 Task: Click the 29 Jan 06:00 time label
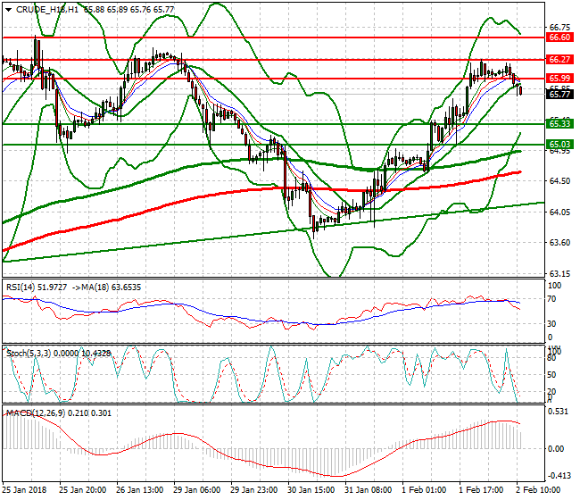(x=197, y=490)
